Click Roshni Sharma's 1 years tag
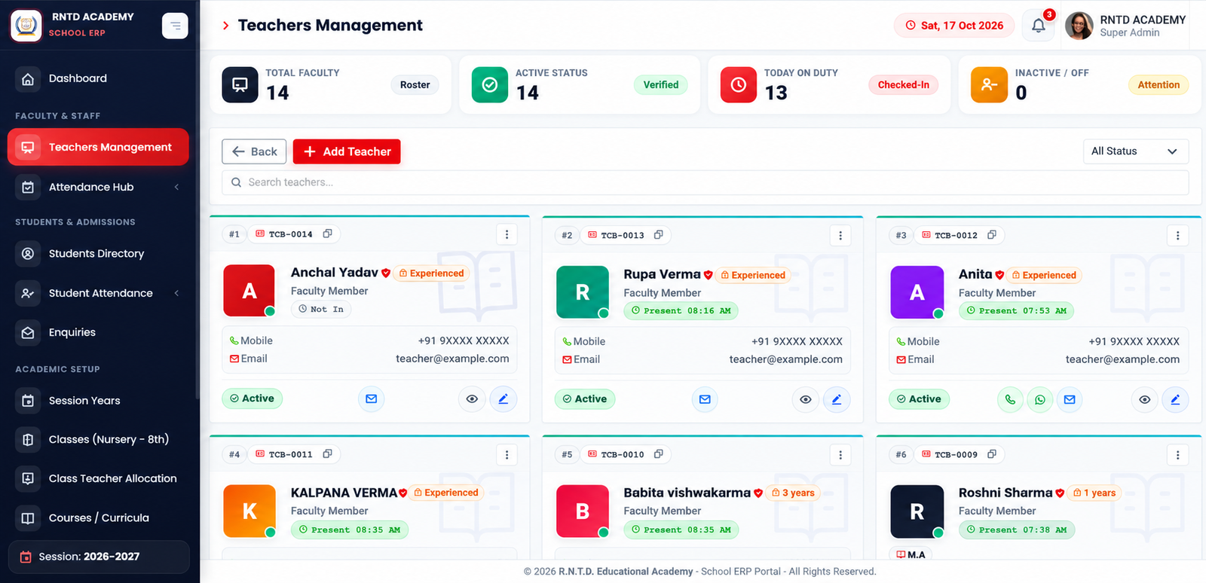The width and height of the screenshot is (1206, 583). point(1094,493)
